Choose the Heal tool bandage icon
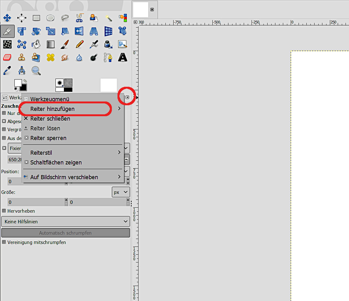 (50, 57)
